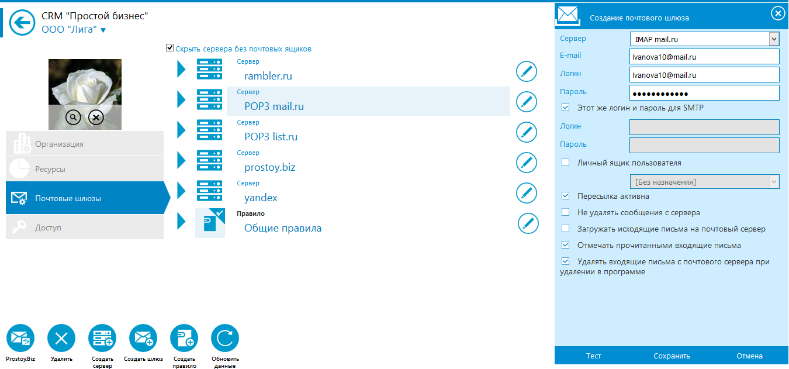Screen dimensions: 789x369
Task: Edit the rambler.ru server with pencil icon
Action: tap(527, 71)
